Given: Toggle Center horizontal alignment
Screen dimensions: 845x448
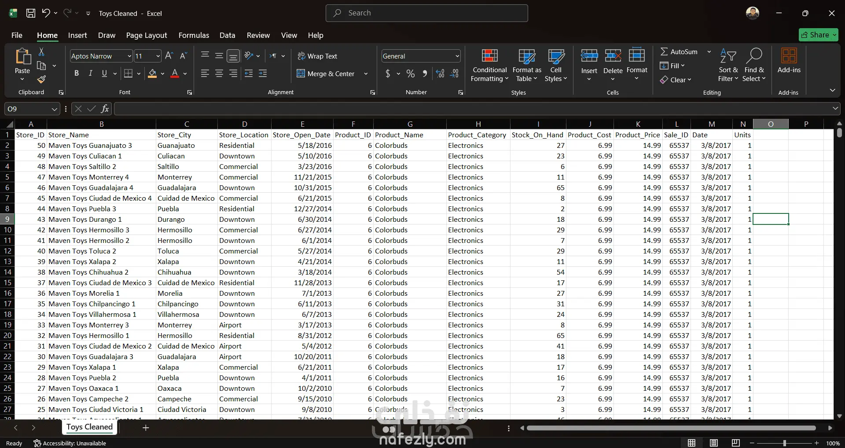Looking at the screenshot, I should click(x=219, y=73).
